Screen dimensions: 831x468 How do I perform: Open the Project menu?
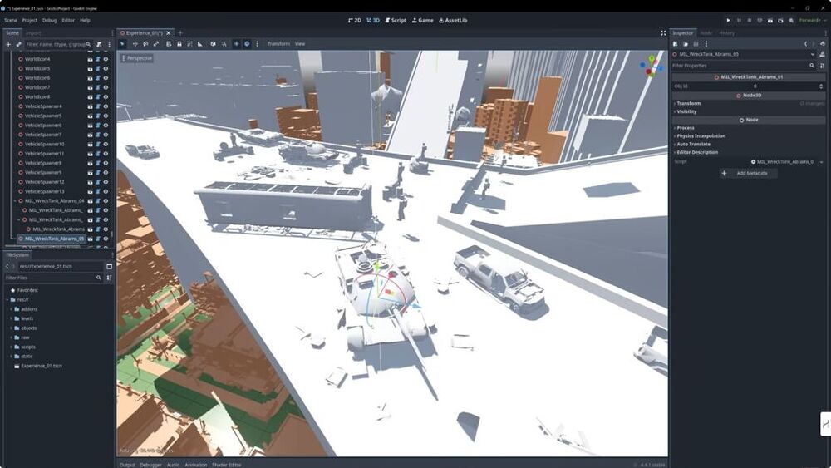point(30,20)
